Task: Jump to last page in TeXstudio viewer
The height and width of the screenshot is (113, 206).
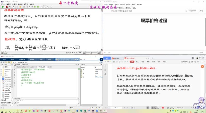Action: [x=38, y=7]
